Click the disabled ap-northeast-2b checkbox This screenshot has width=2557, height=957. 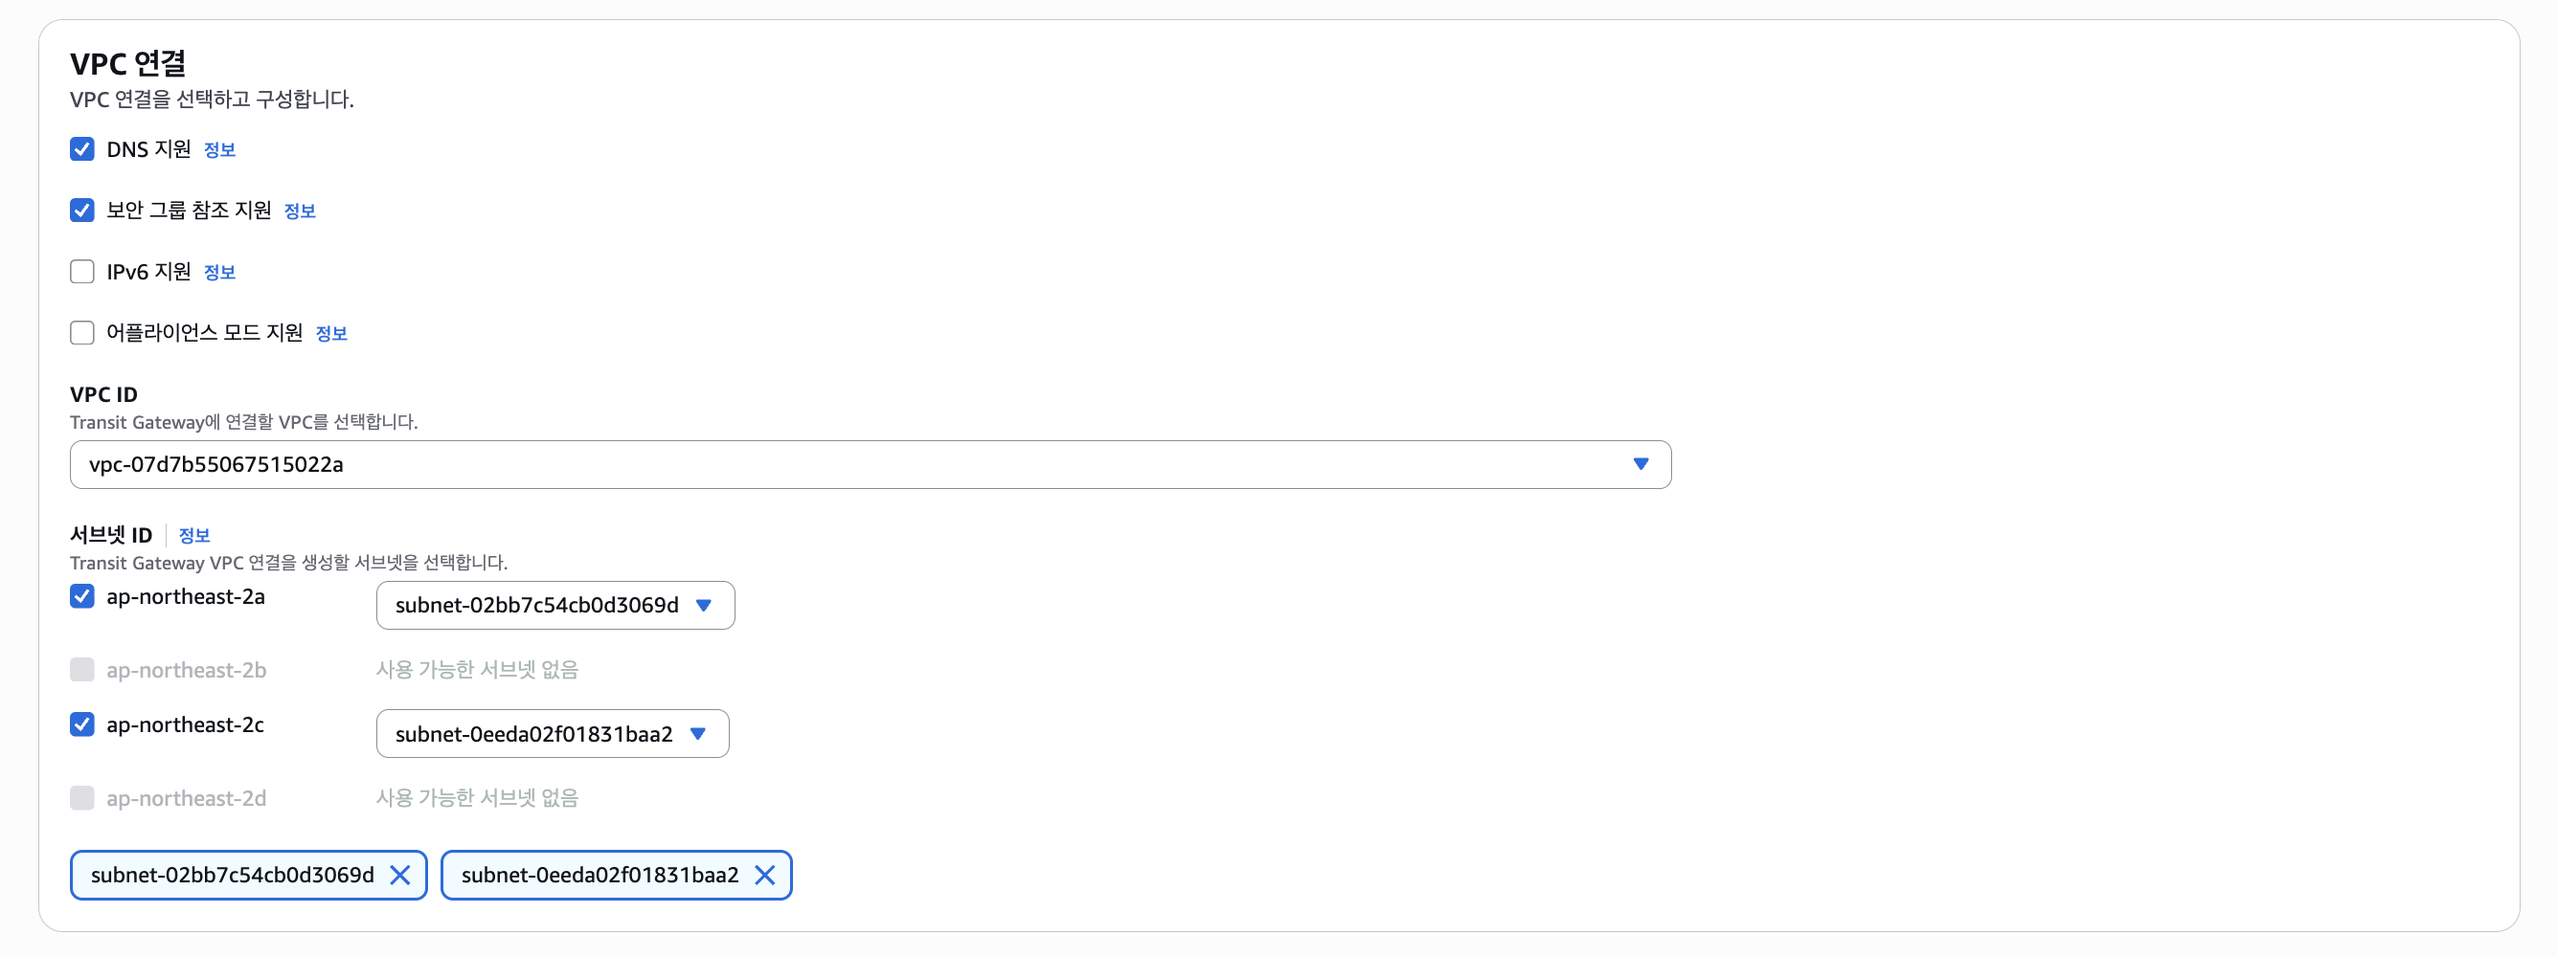82,671
